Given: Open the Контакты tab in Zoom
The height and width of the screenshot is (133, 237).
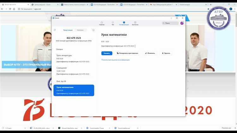Looking at the screenshot, I should click(x=135, y=23).
